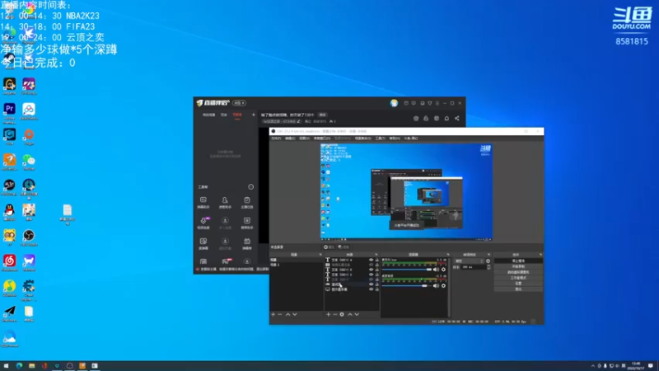659x371 pixels.
Task: Open the mode pill dropdown beside Douyu companion logo
Action: coord(239,103)
